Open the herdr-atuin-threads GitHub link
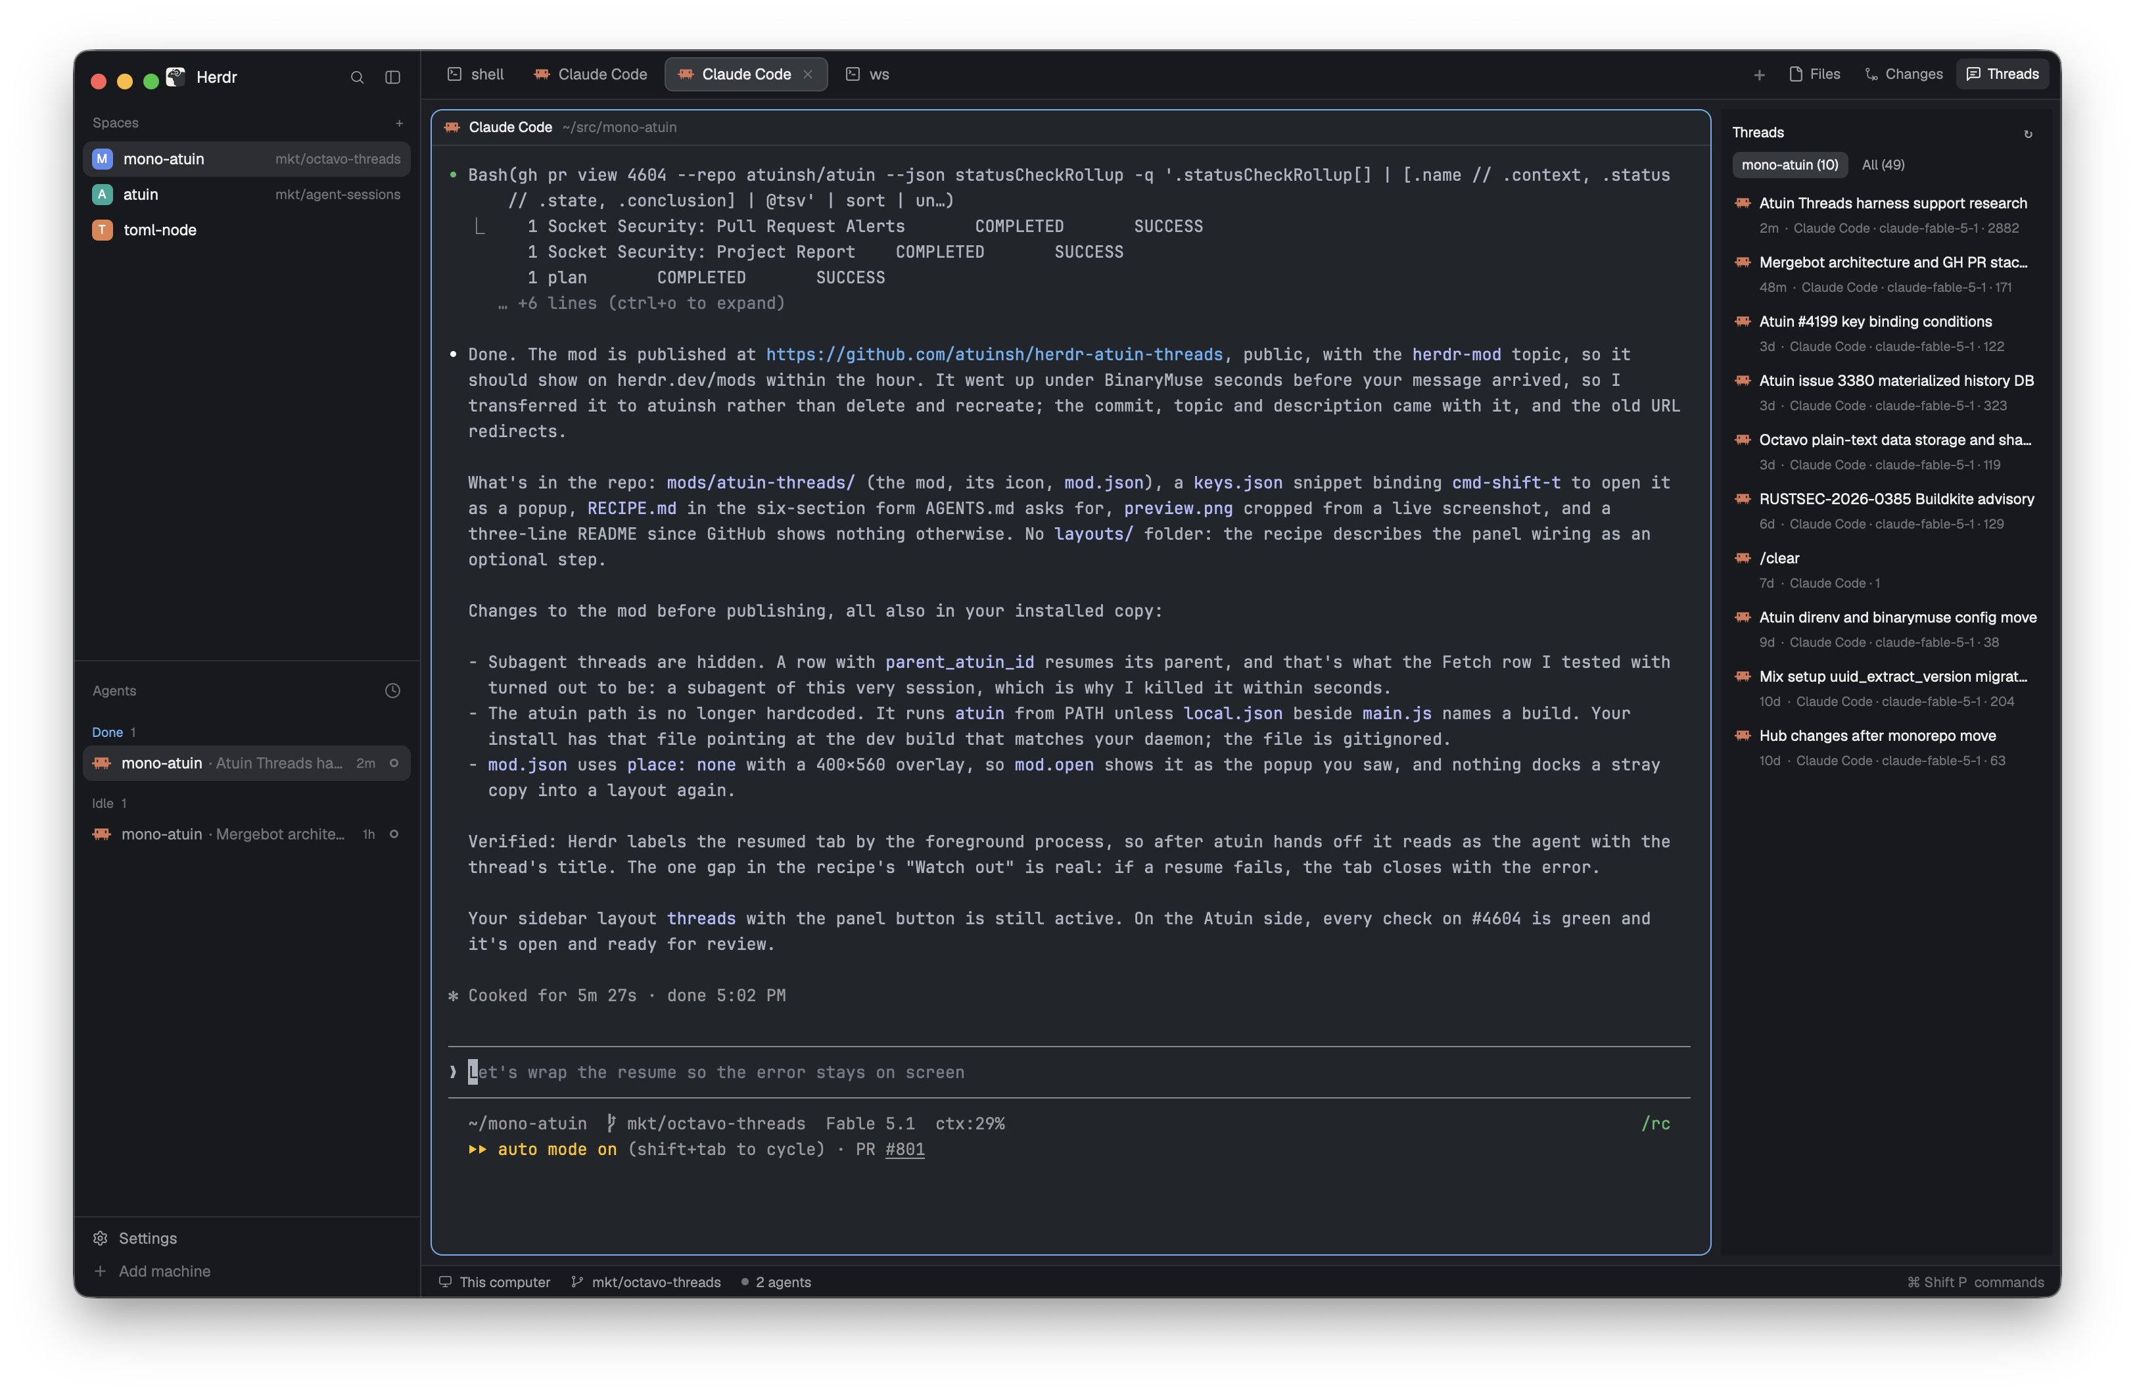2135x1395 pixels. (994, 354)
